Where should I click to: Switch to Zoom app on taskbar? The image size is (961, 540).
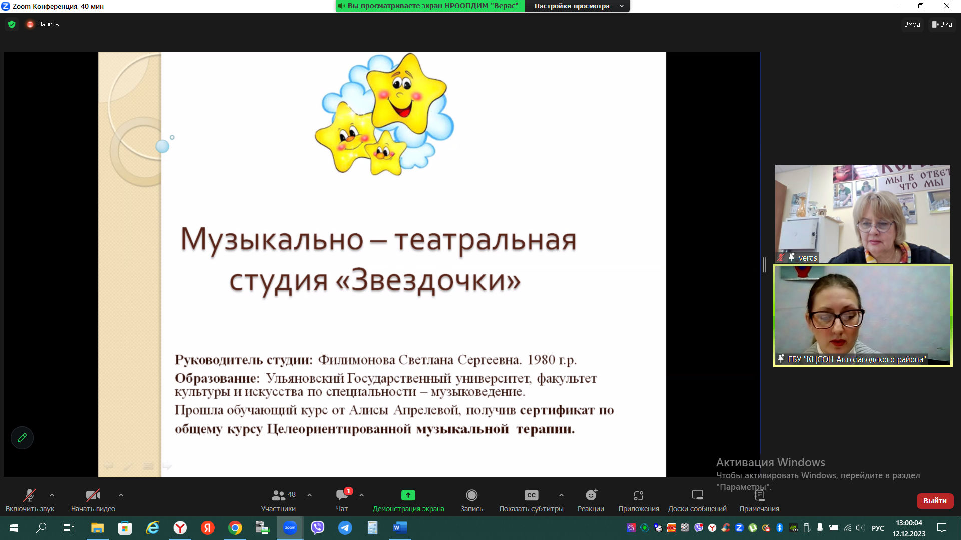tap(290, 528)
